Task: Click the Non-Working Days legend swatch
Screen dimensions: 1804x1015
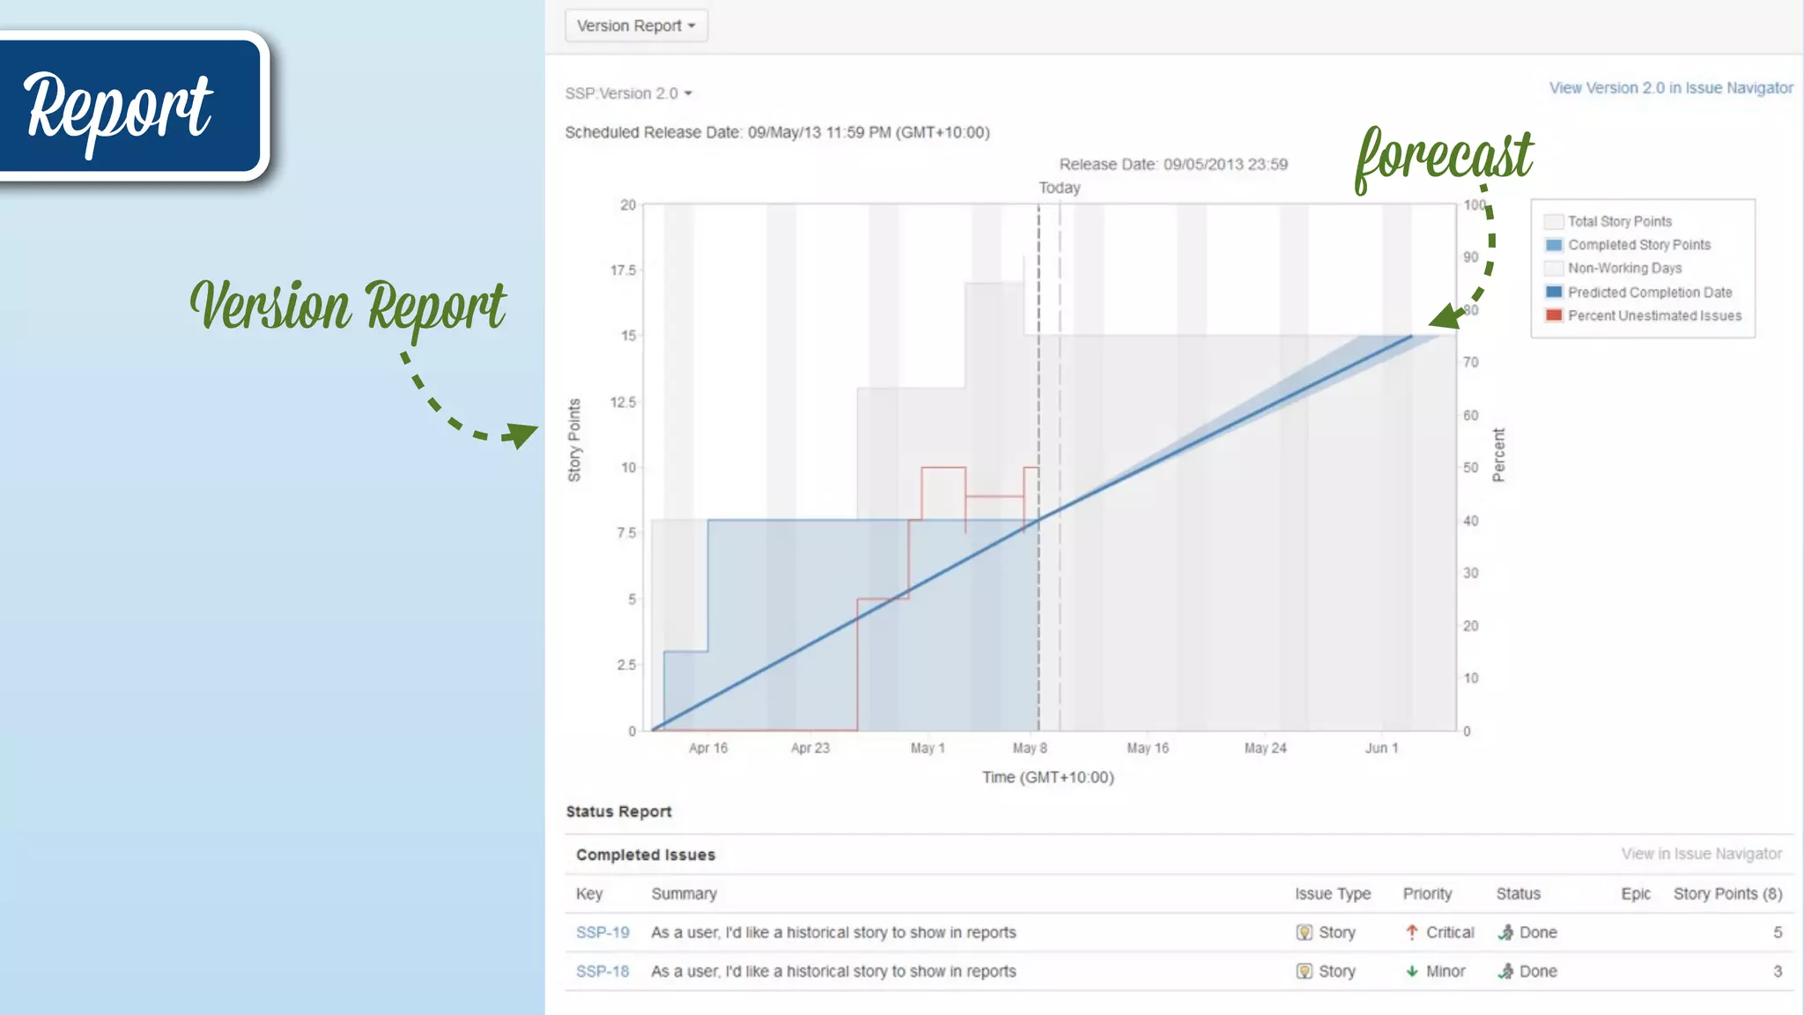Action: (1554, 268)
